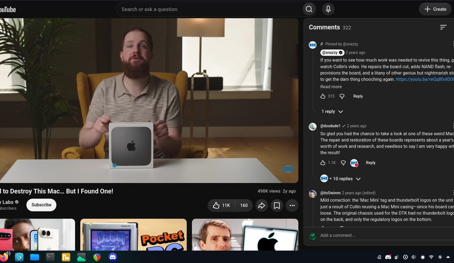Open Firefox from the taskbar
Viewport: 454px width, 263px height.
coord(4,257)
